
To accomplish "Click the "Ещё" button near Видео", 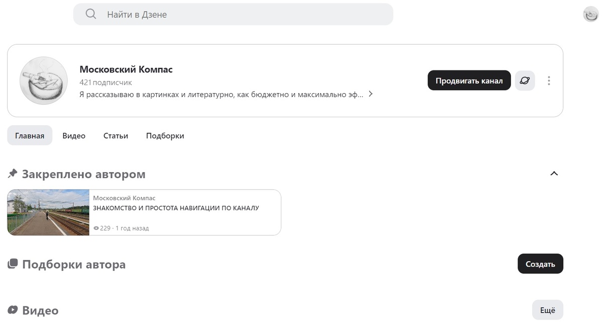I will pos(547,310).
